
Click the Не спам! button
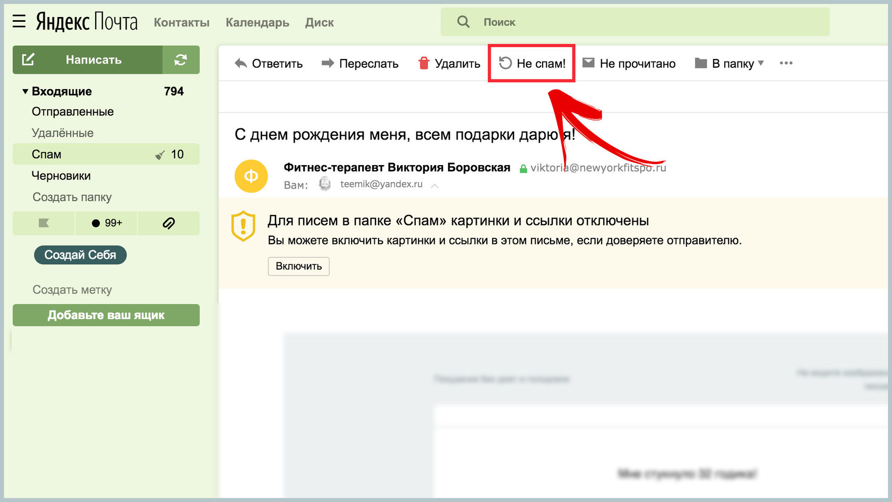tap(531, 63)
